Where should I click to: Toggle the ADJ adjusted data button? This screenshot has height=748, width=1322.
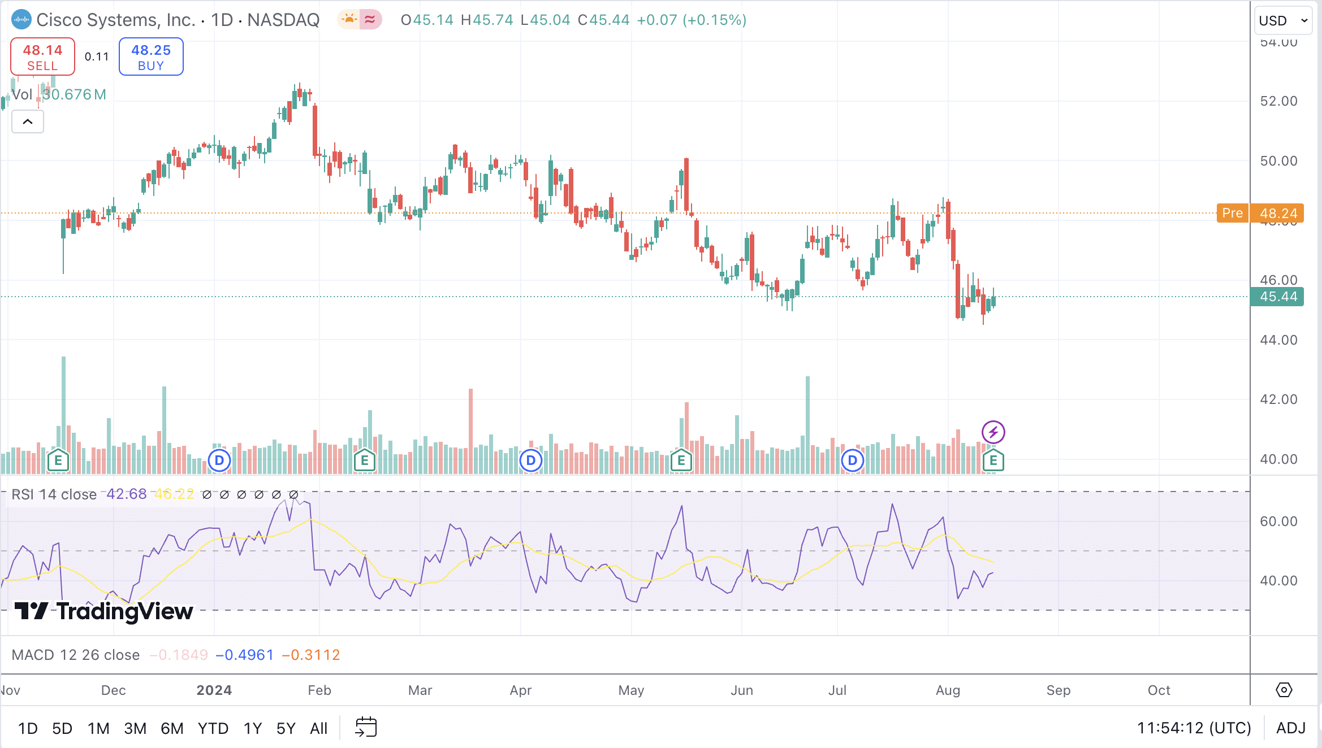1291,728
